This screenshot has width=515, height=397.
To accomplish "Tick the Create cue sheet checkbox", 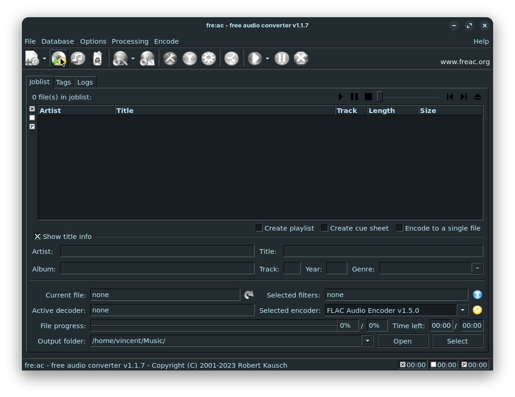I will 325,228.
